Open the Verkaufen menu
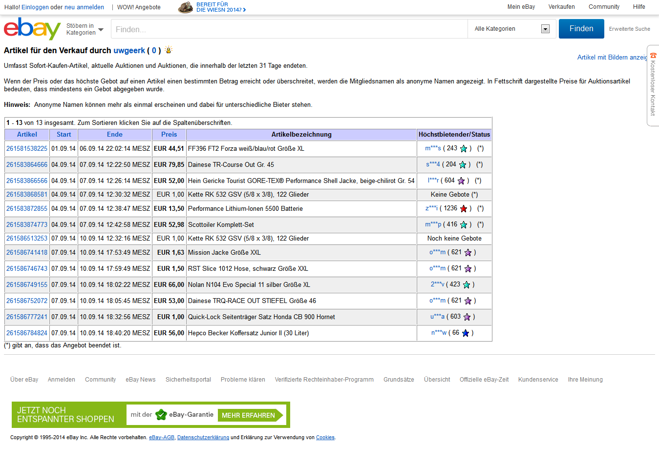Image resolution: width=659 pixels, height=466 pixels. [561, 7]
